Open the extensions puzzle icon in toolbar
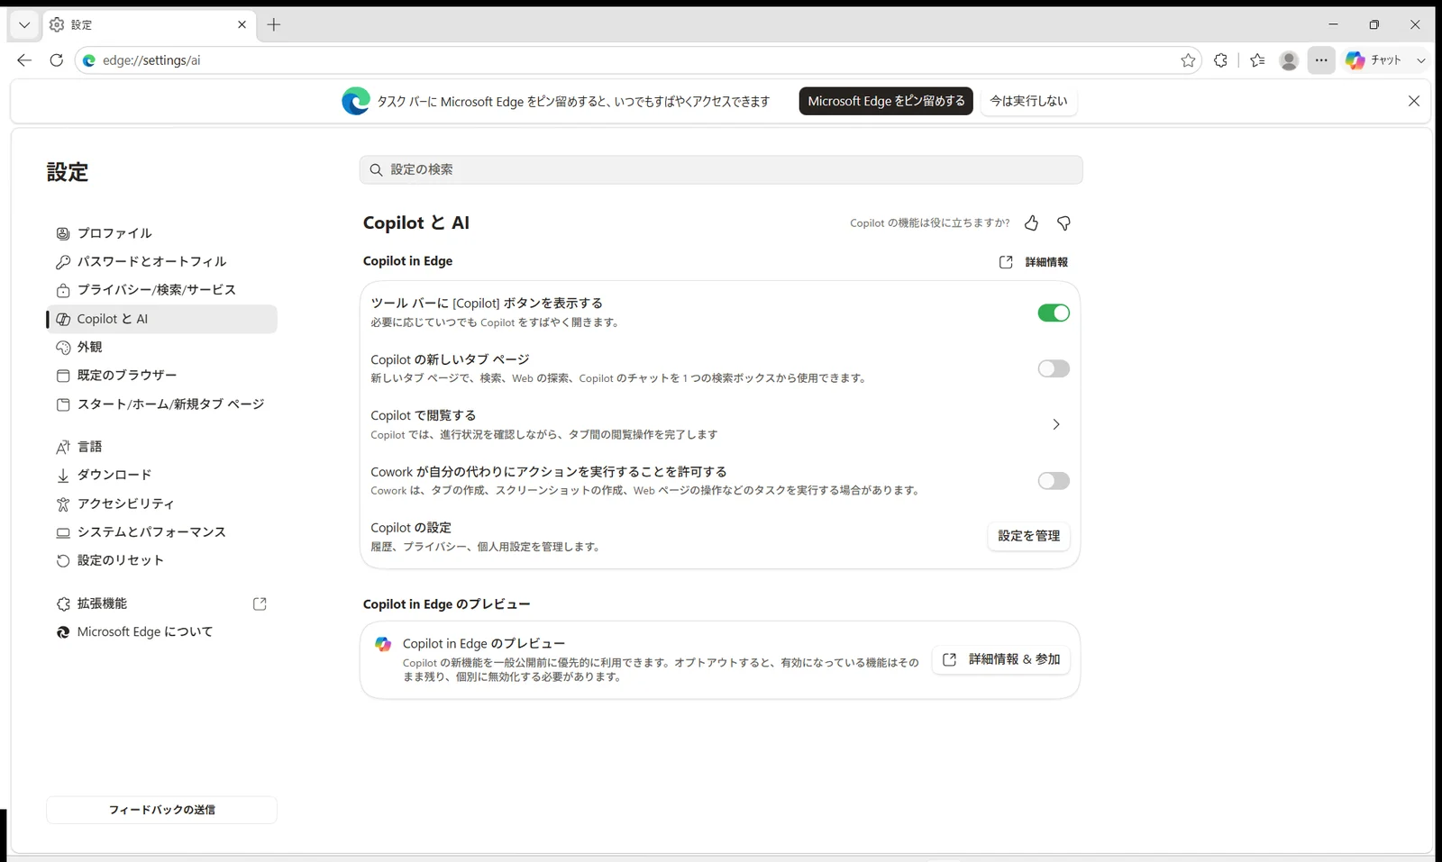The height and width of the screenshot is (862, 1442). point(1220,60)
